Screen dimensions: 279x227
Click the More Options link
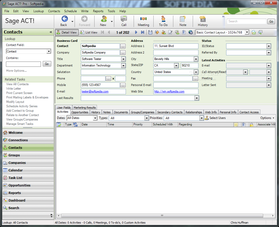pos(17,71)
